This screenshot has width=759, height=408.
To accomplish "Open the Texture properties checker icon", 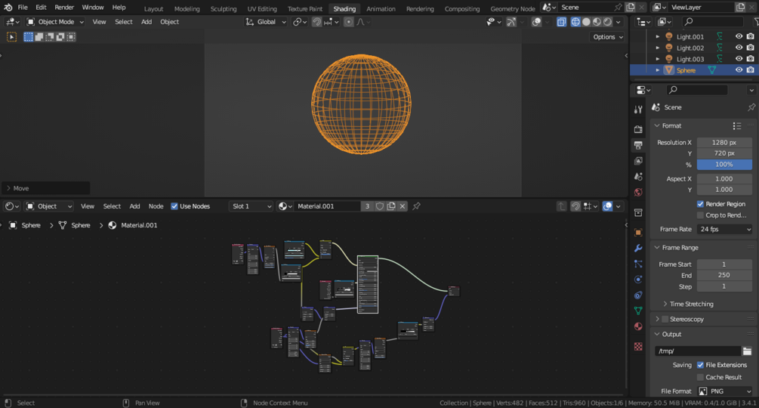I will (x=638, y=347).
